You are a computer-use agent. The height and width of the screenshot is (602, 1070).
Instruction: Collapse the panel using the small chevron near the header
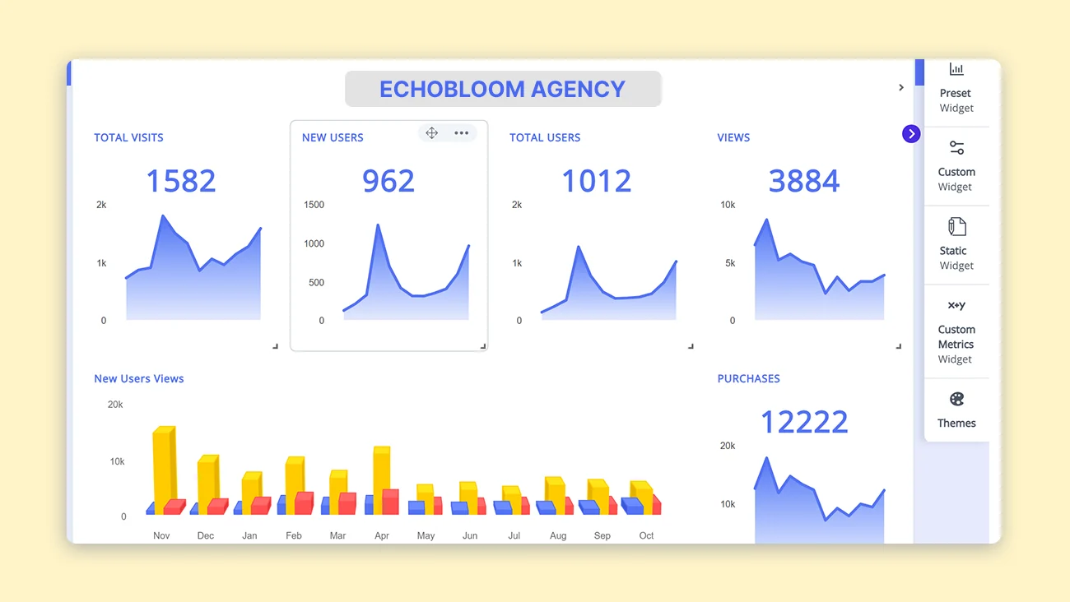point(900,86)
